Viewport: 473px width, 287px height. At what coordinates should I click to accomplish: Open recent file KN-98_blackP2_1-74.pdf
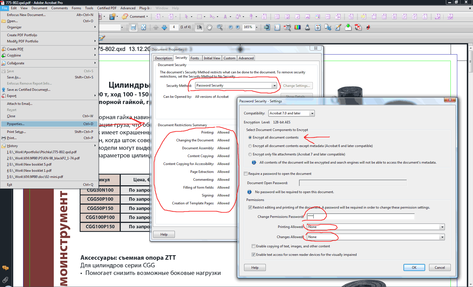tap(49, 158)
